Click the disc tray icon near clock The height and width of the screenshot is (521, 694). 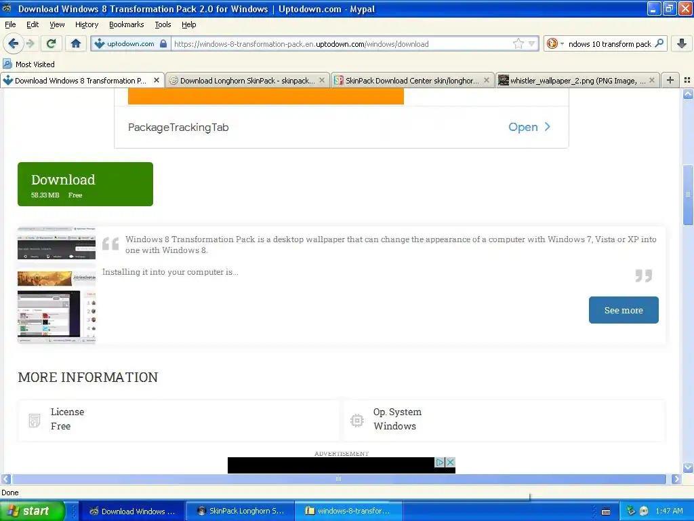pyautogui.click(x=644, y=511)
